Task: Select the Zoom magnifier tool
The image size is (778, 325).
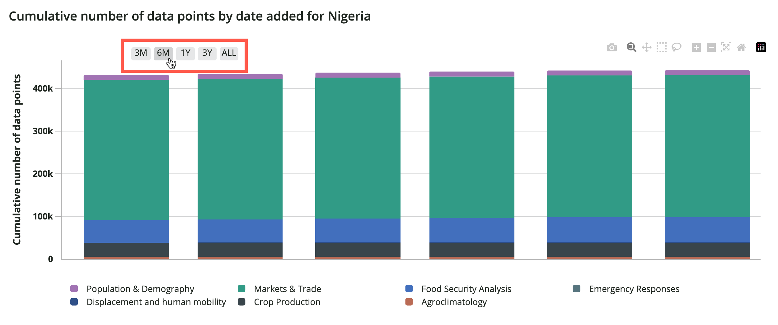Action: coord(631,47)
